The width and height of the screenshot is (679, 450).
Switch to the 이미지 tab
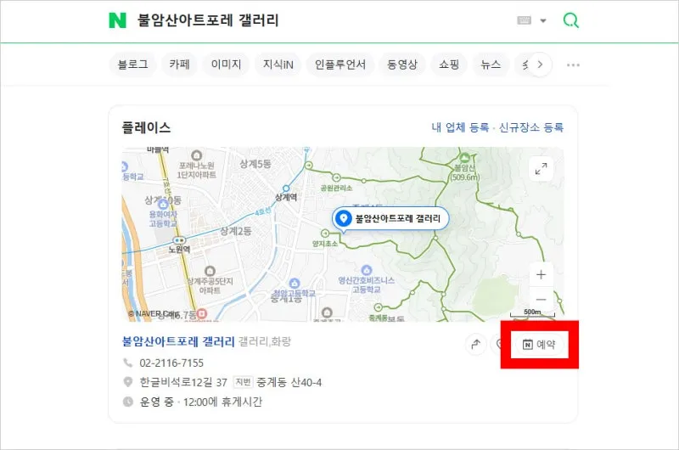226,65
